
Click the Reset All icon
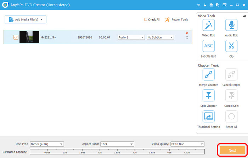point(231,117)
